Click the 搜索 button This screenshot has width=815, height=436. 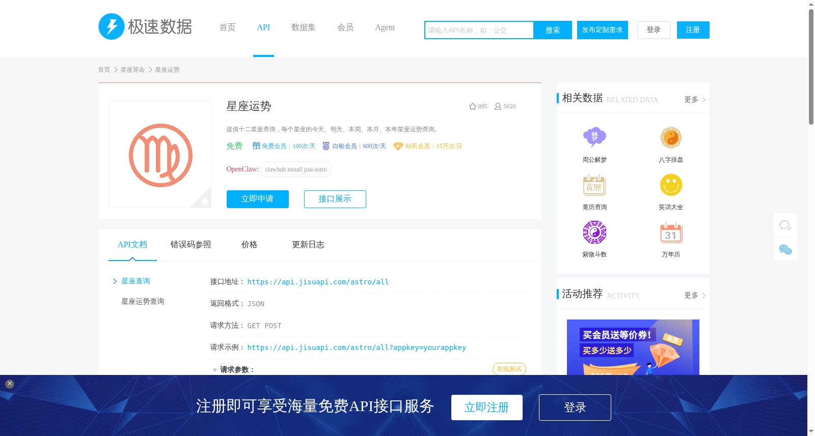coord(553,30)
